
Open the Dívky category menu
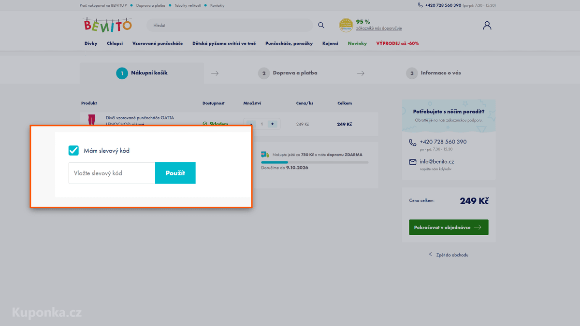[x=91, y=43]
